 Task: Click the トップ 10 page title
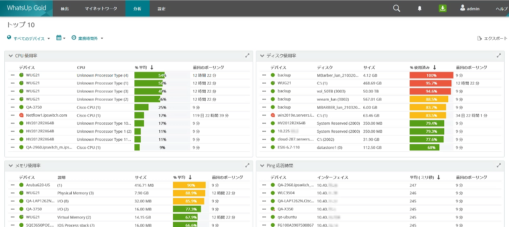pos(21,25)
